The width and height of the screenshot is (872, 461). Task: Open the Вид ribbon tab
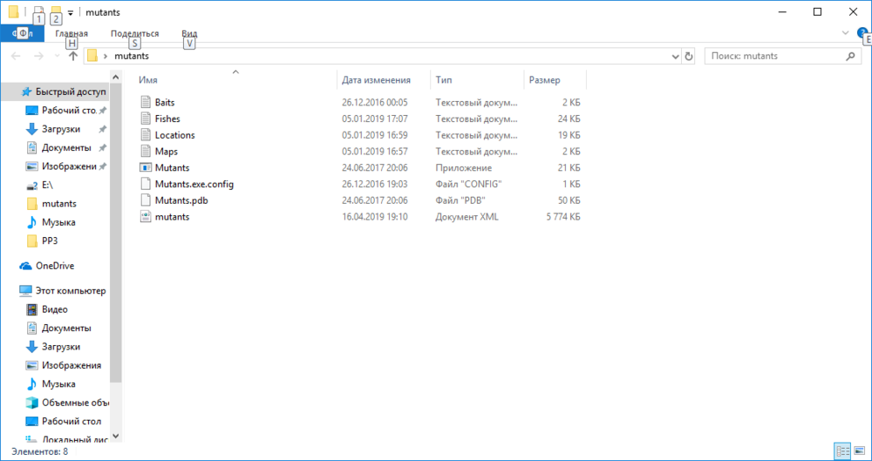pos(189,33)
